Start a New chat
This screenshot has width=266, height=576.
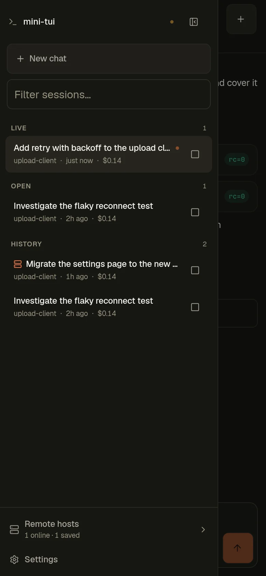click(109, 59)
